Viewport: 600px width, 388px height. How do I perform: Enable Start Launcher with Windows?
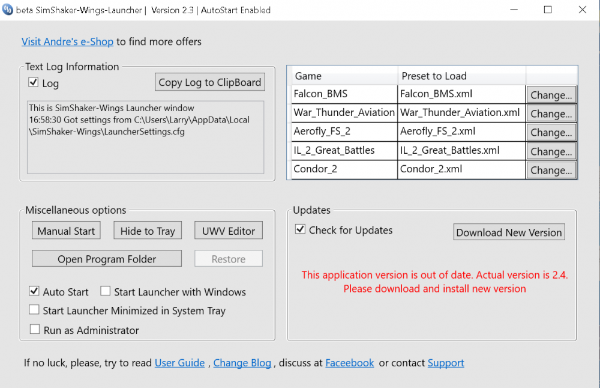pyautogui.click(x=106, y=292)
